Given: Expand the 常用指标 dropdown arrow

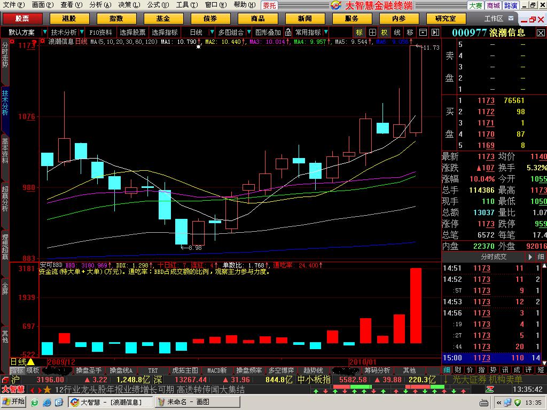Looking at the screenshot, I should pyautogui.click(x=326, y=32).
